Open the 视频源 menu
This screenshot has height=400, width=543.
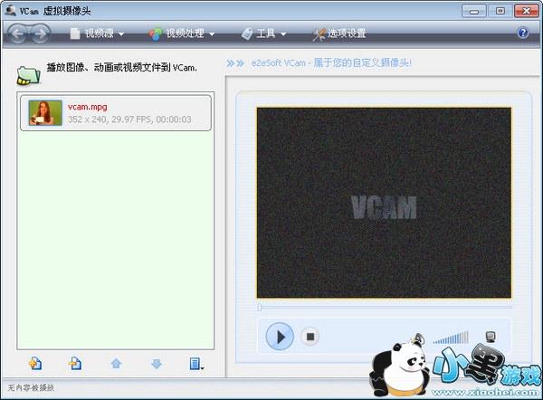(x=99, y=33)
